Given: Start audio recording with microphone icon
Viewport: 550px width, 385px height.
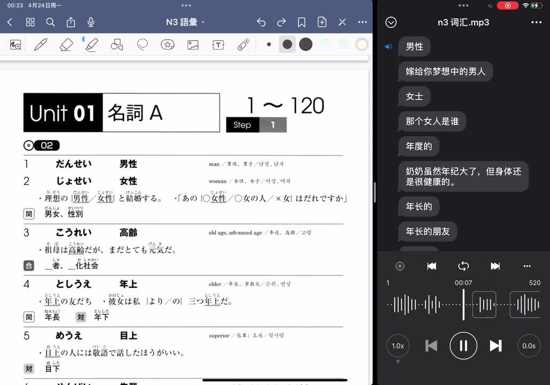Looking at the screenshot, I should tap(91, 22).
